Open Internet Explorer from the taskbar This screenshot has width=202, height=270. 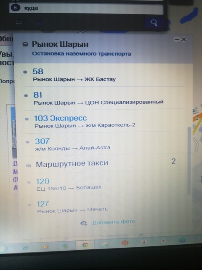25,248
